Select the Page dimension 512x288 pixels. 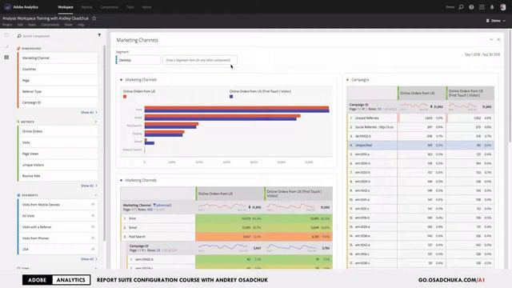(58, 80)
